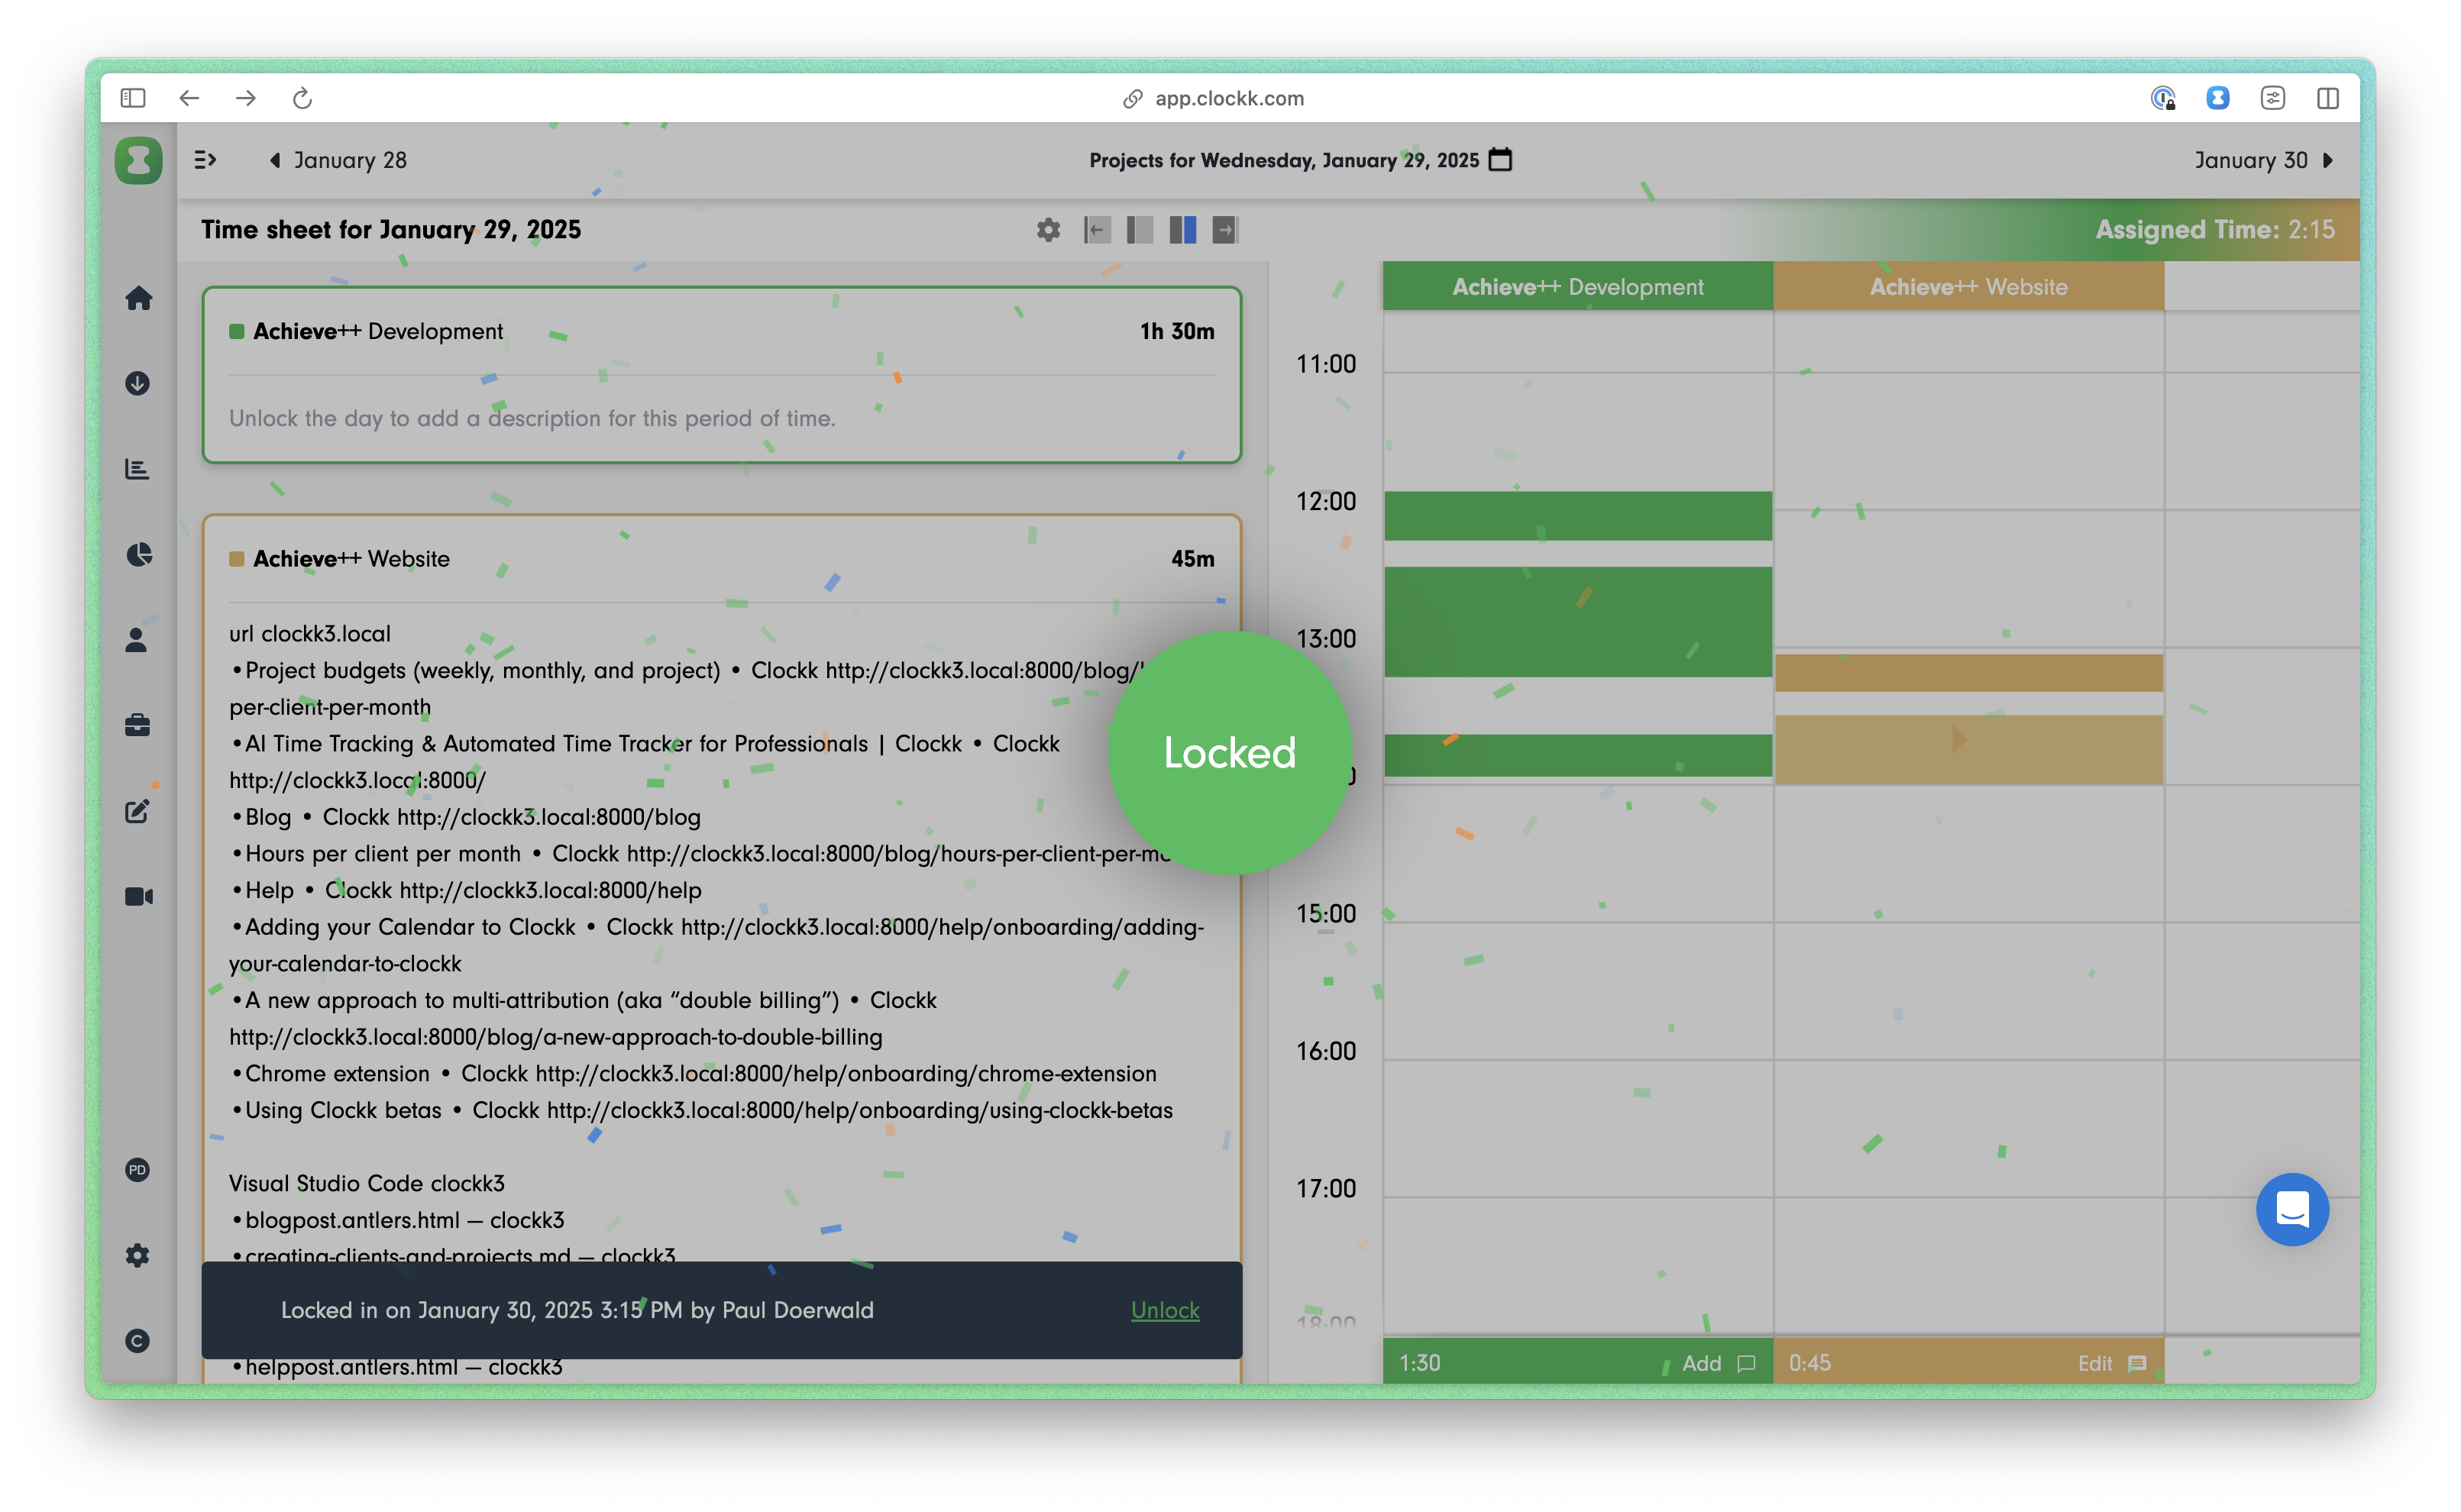Image resolution: width=2461 pixels, height=1512 pixels.
Task: Click the 'Visual Studio Code clockk3' line
Action: coord(367,1183)
